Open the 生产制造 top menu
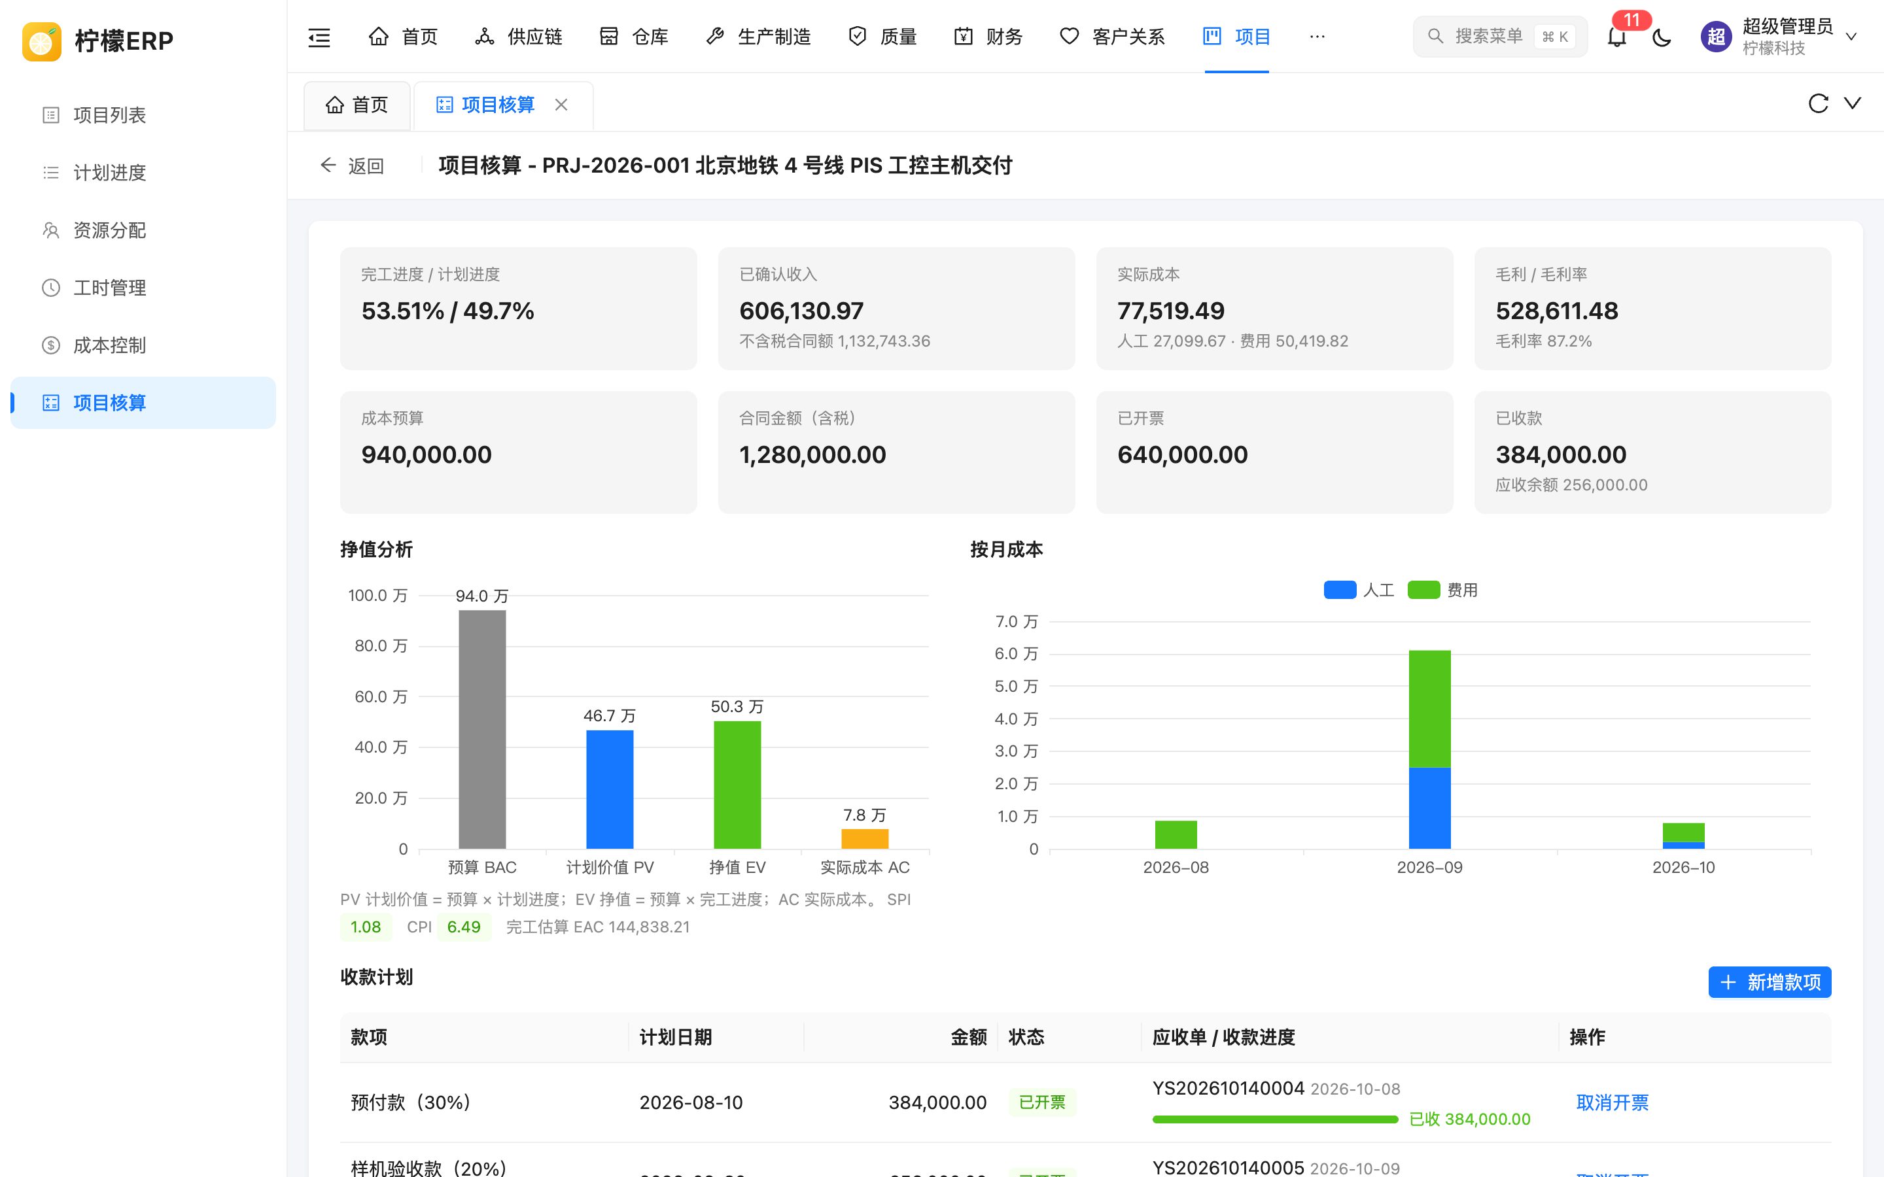The height and width of the screenshot is (1177, 1884). coord(758,37)
